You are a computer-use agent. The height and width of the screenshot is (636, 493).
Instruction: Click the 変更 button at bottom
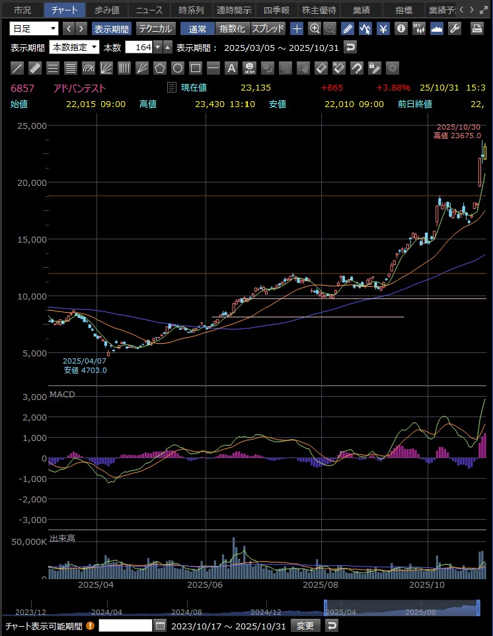click(x=305, y=625)
